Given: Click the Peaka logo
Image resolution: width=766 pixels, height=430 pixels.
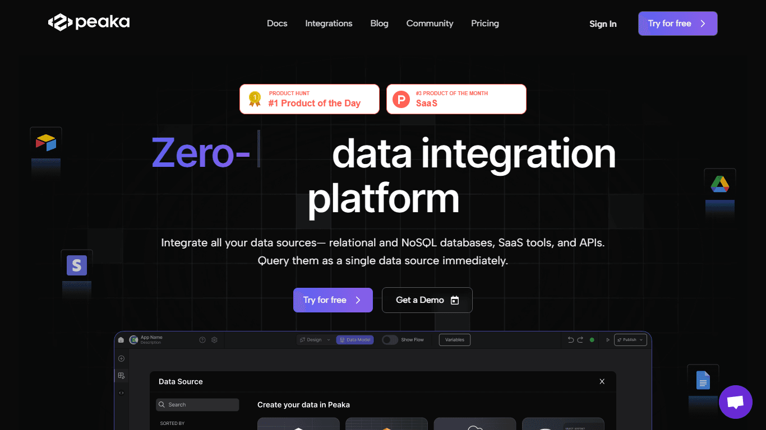Looking at the screenshot, I should (89, 22).
